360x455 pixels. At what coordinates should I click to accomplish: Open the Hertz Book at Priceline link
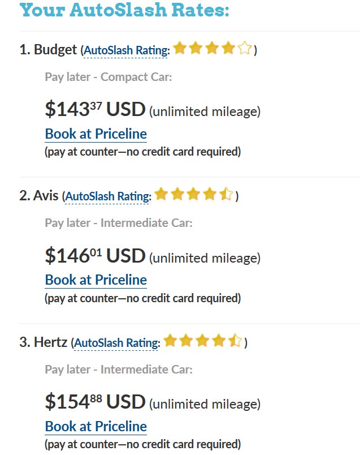coord(96,427)
